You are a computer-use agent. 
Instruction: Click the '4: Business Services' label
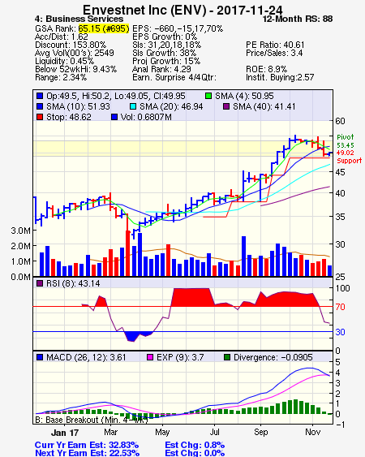79,19
